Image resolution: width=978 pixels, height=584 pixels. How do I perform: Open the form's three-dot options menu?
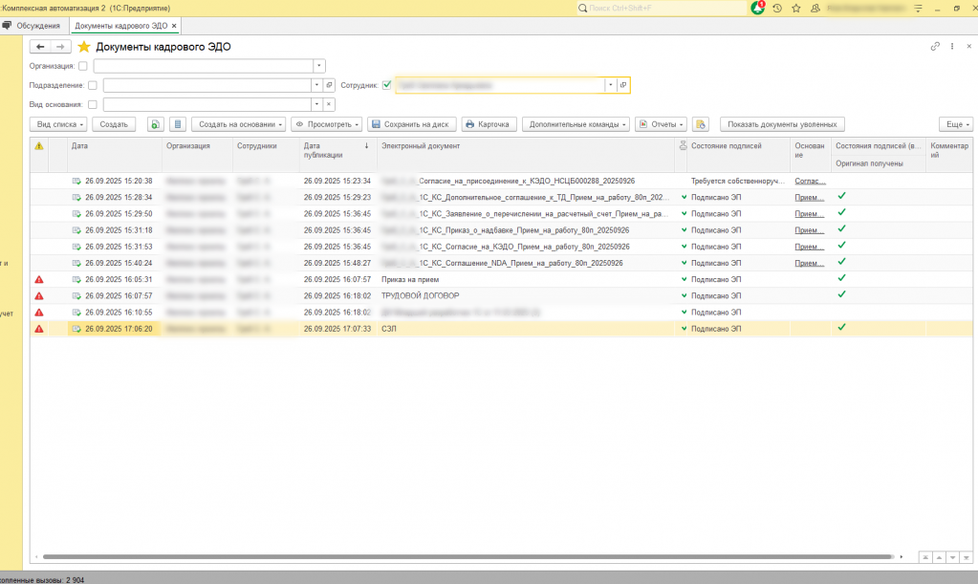(952, 46)
